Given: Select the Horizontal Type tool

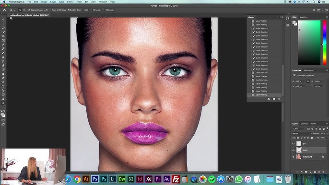Looking at the screenshot, I should click(x=3, y=86).
